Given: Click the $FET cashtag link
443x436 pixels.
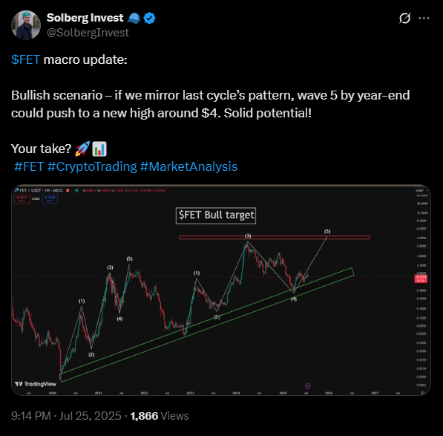Looking at the screenshot, I should pyautogui.click(x=26, y=59).
